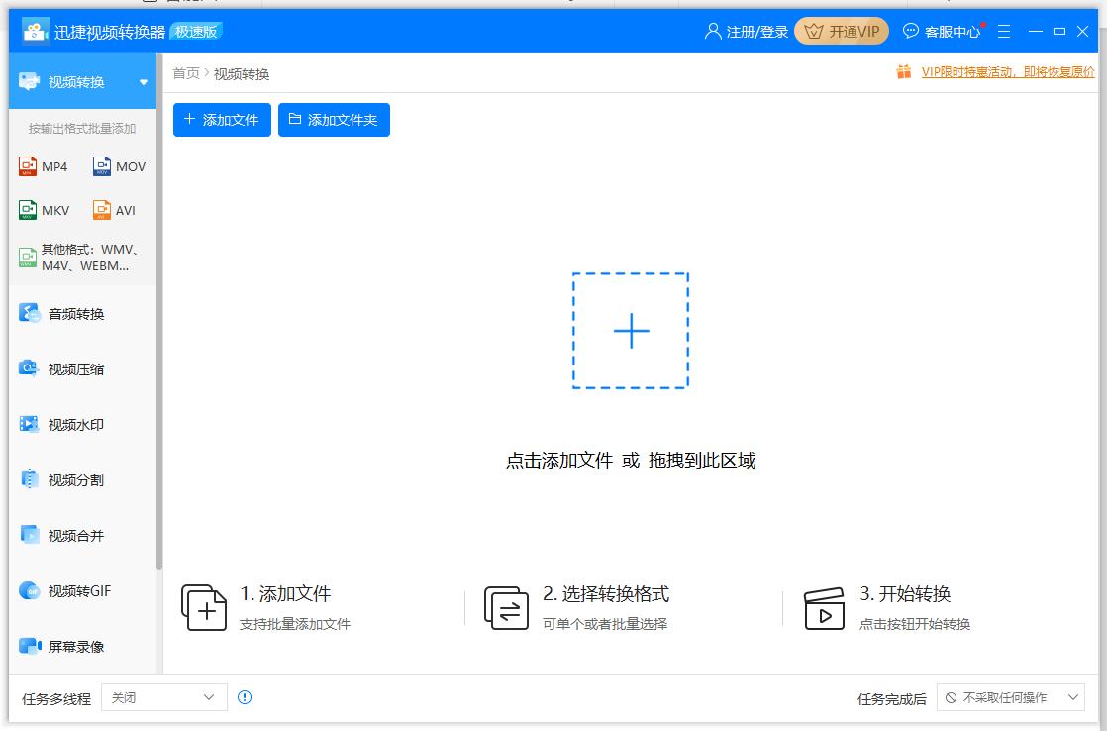Open the hamburger menu near window controls
The height and width of the screenshot is (731, 1107).
point(1004,31)
